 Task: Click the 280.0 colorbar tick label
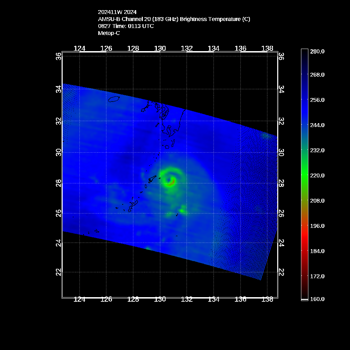click(x=317, y=51)
